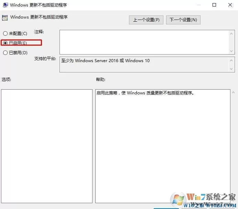Click the help description text

tap(145, 93)
